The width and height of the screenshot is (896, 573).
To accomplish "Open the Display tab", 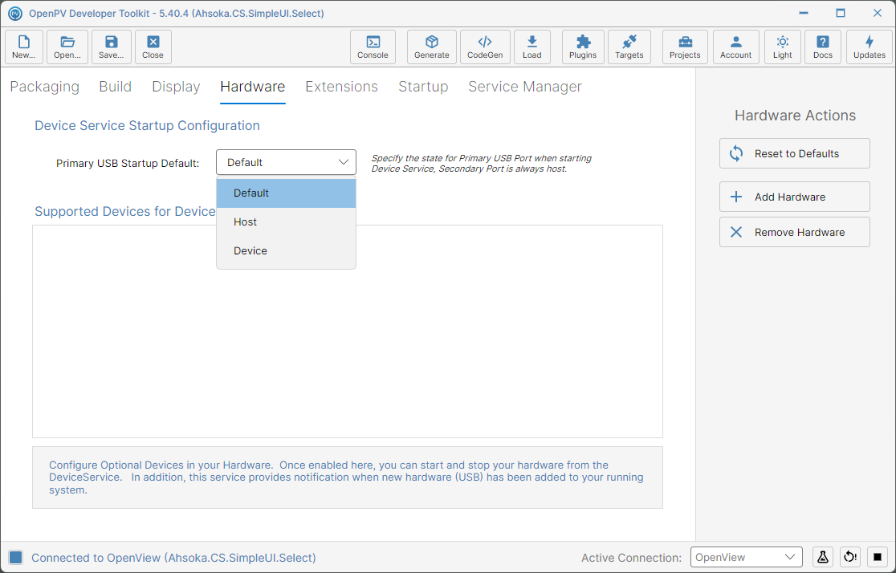I will [x=176, y=86].
